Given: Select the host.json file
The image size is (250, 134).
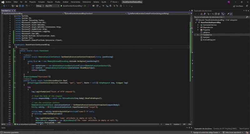Looking at the screenshot, I should click(x=206, y=37).
